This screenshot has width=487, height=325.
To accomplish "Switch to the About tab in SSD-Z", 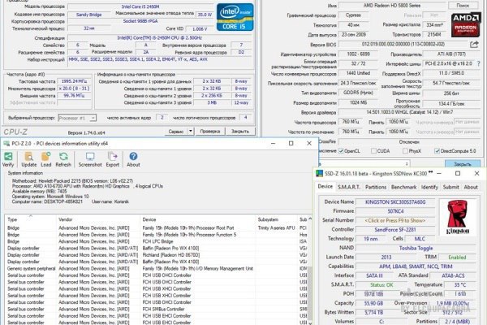I will [471, 187].
